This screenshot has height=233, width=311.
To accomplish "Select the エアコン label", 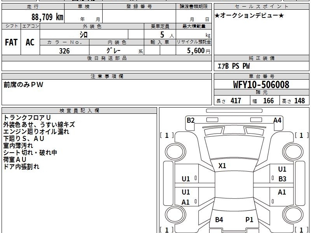I will [30, 26].
